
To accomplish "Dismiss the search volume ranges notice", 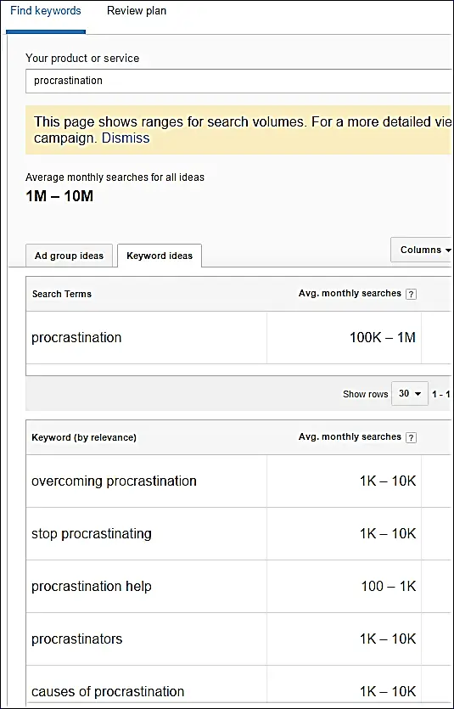I will point(125,138).
